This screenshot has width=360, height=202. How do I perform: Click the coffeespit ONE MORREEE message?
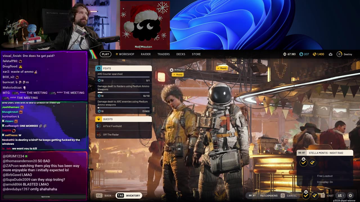click(24, 126)
